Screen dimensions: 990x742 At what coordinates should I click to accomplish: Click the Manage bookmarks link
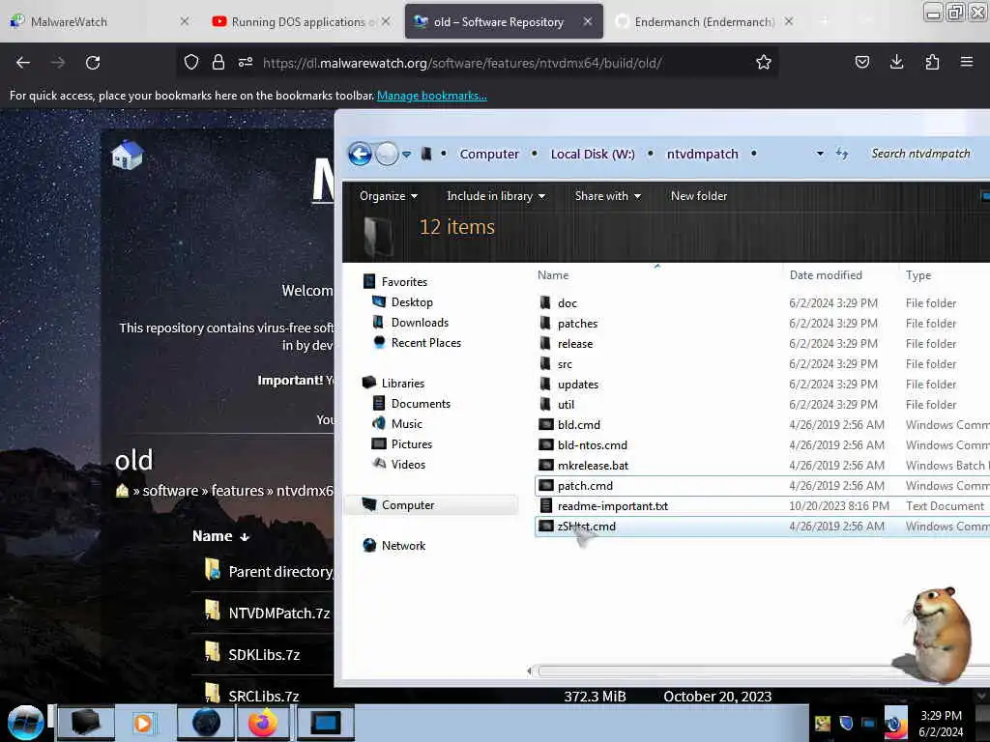(x=432, y=96)
